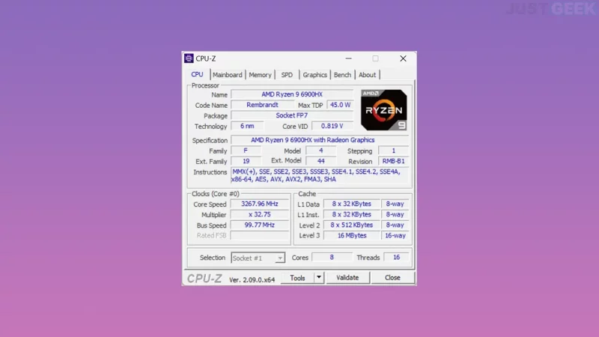Click the version text Ver. 2.09.0.x64

[252, 279]
